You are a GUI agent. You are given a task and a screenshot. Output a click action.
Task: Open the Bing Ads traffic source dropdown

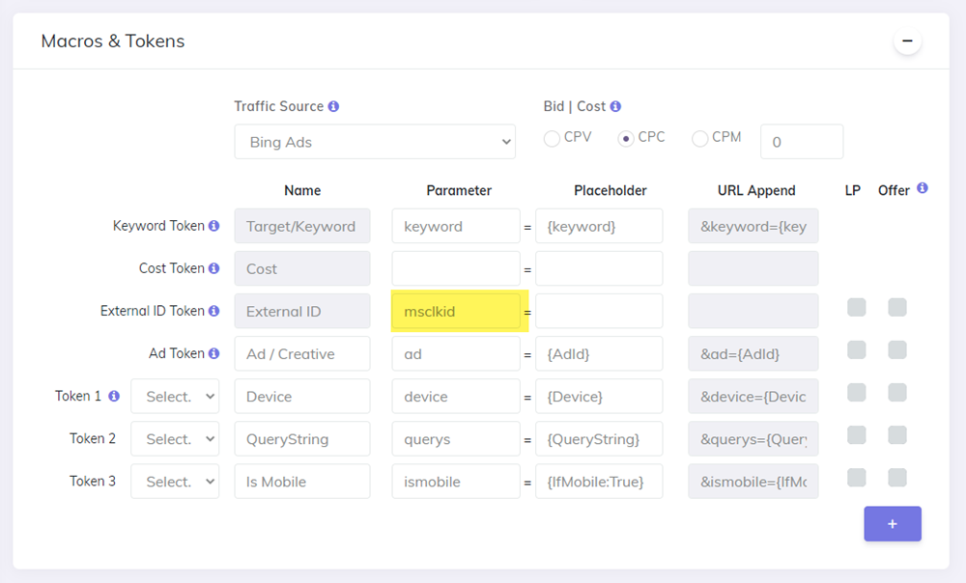tap(375, 141)
